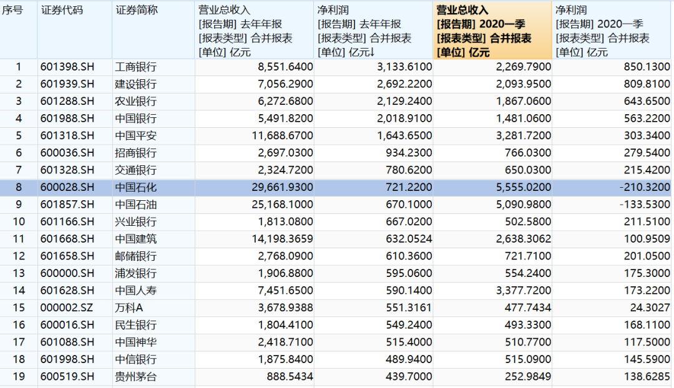Select stock name 贵州茅台
Viewport: 674px width, 388px height.
(x=136, y=376)
